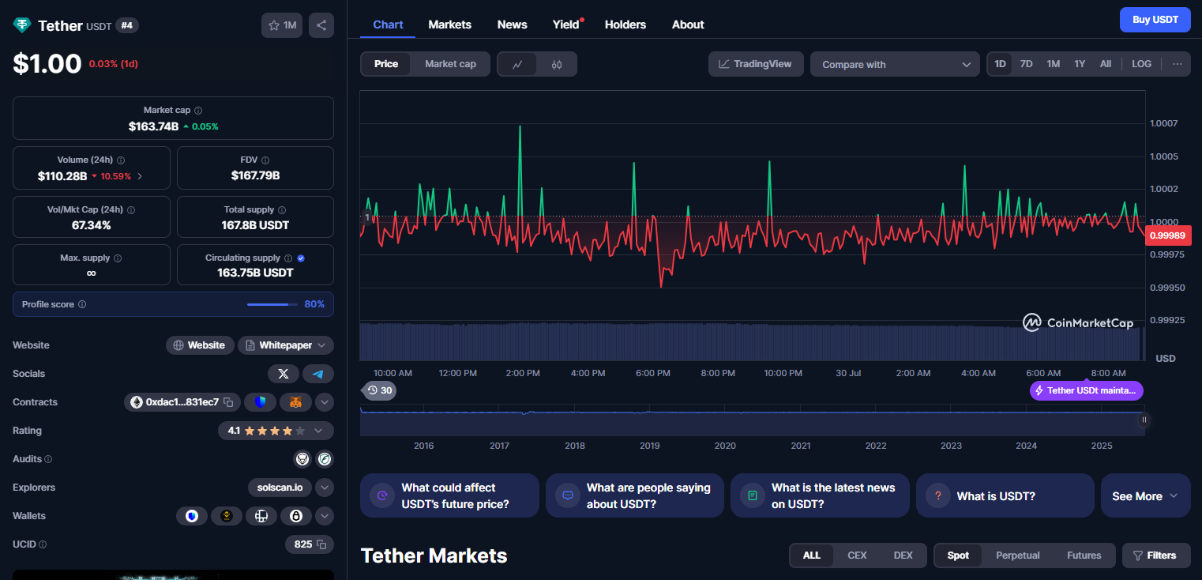Open Tether's X (Twitter) social link
1202x580 pixels.
(284, 374)
